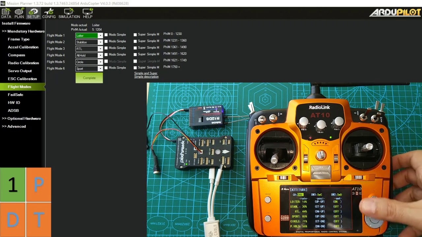
Task: Go to FailSafe page
Action: point(15,94)
